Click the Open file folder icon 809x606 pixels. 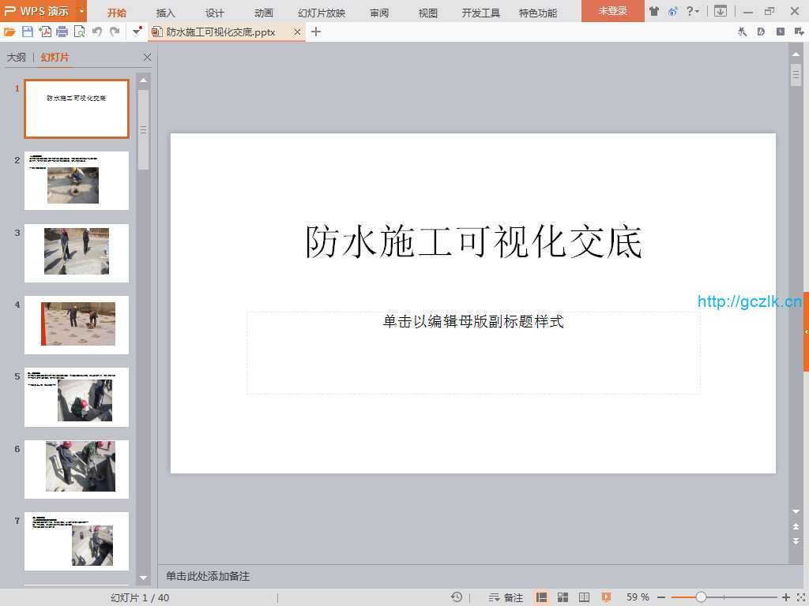pos(9,32)
